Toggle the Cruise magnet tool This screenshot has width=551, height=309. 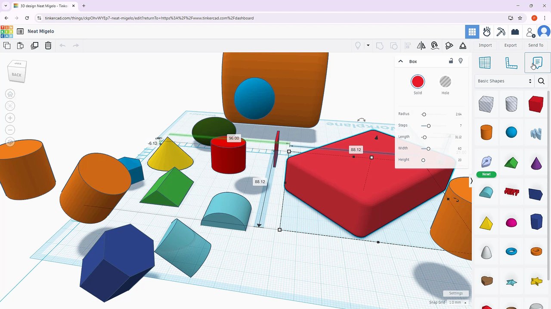point(435,45)
